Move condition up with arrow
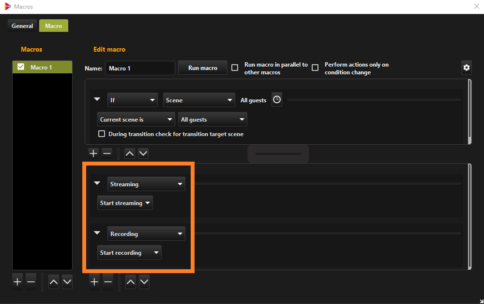 [130, 153]
